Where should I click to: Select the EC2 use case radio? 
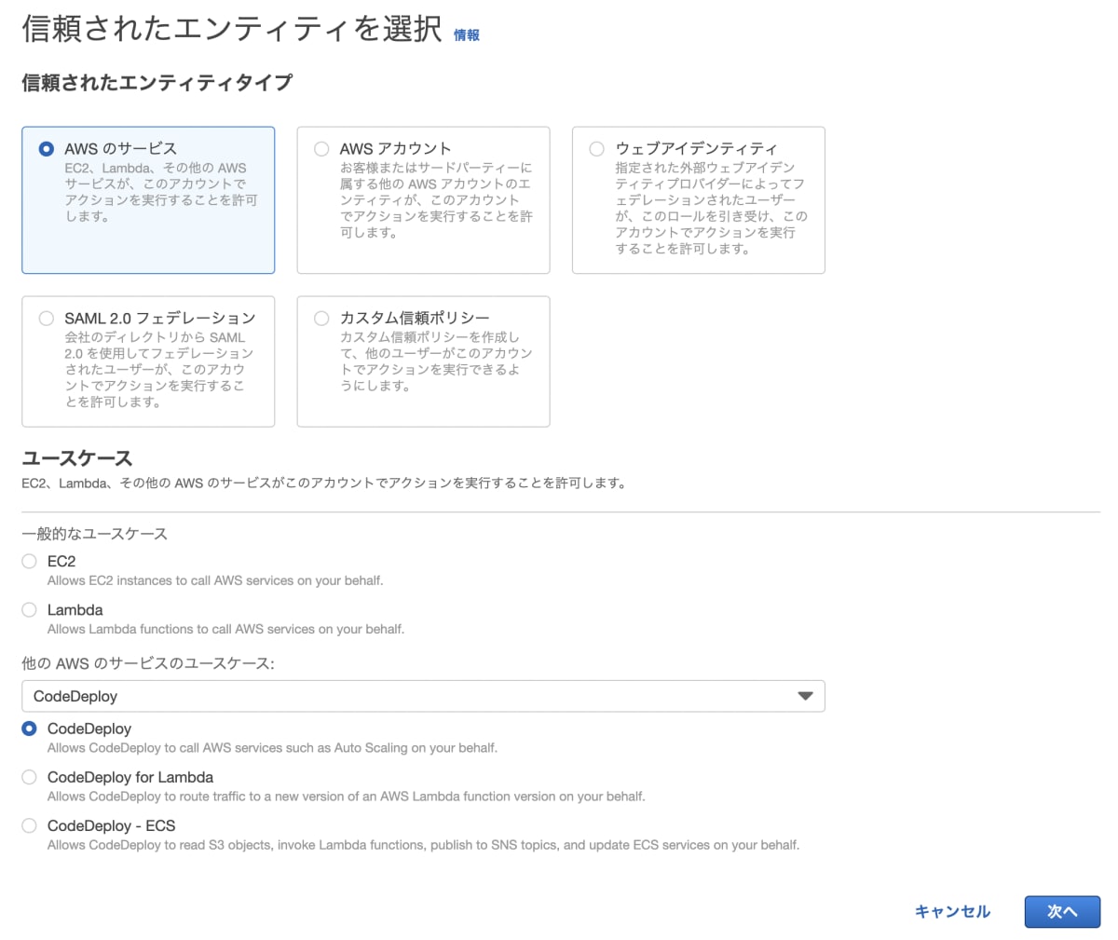(x=29, y=561)
